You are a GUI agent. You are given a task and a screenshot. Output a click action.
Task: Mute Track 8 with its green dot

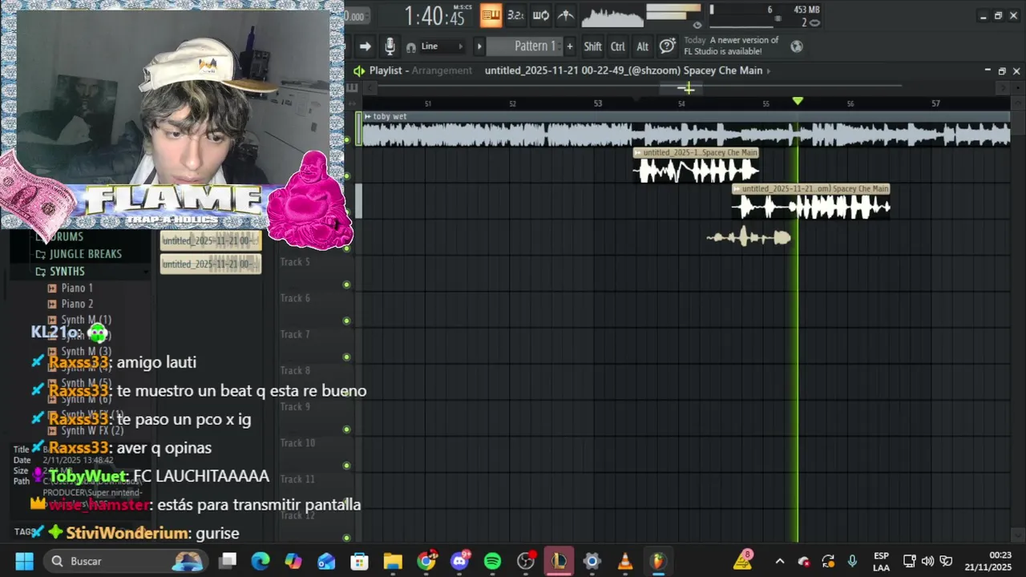click(346, 393)
